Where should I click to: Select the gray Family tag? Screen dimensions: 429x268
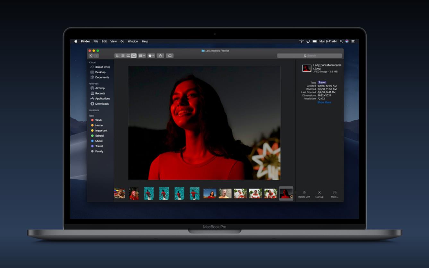tap(97, 151)
